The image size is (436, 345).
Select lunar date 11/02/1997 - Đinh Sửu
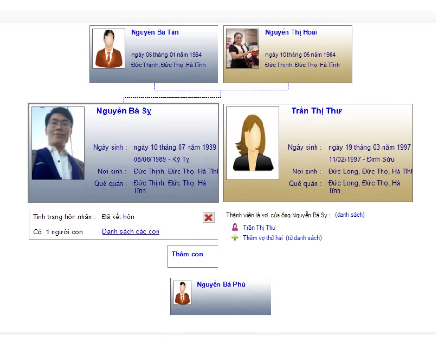[x=361, y=159]
